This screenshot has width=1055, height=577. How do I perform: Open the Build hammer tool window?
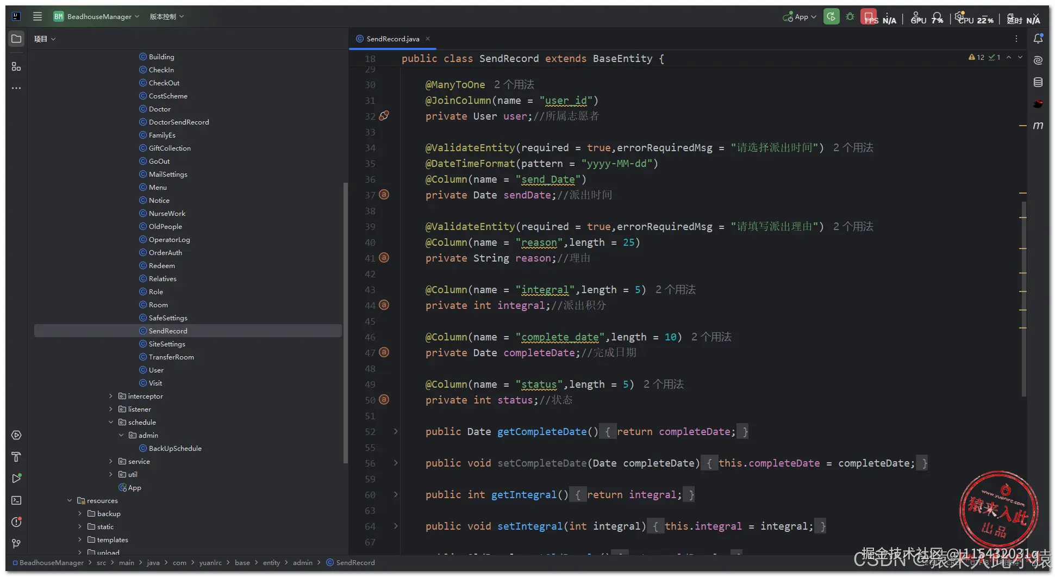pyautogui.click(x=16, y=457)
